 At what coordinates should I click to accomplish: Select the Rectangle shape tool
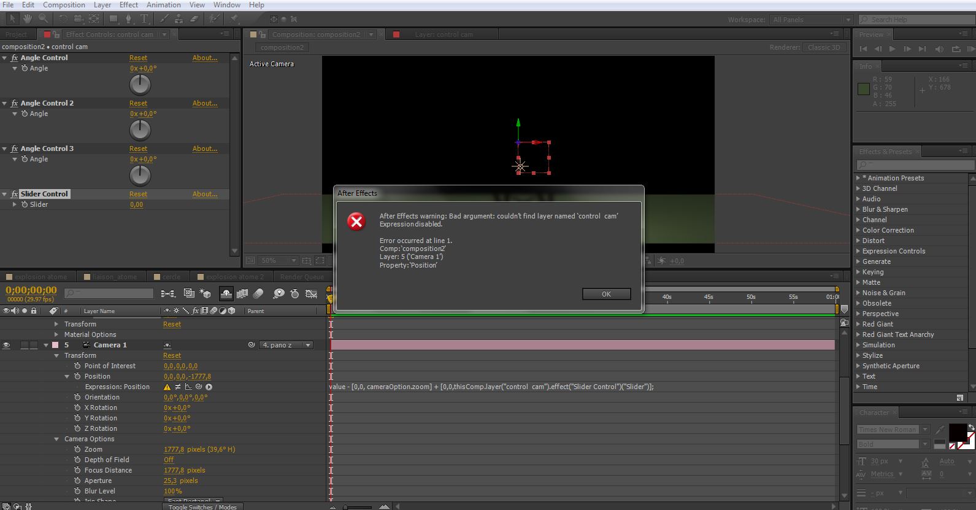pos(113,19)
